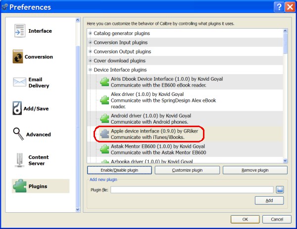Image resolution: width=297 pixels, height=229 pixels.
Task: Click the plugin list scrollbar thumb
Action: pos(285,44)
